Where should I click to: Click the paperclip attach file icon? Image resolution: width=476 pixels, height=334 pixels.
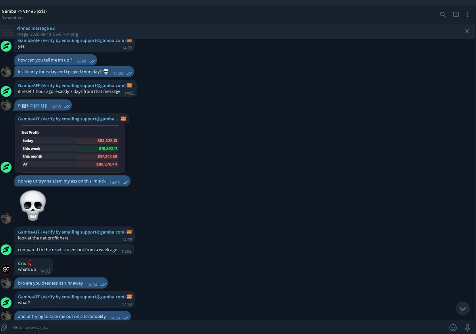click(x=4, y=328)
